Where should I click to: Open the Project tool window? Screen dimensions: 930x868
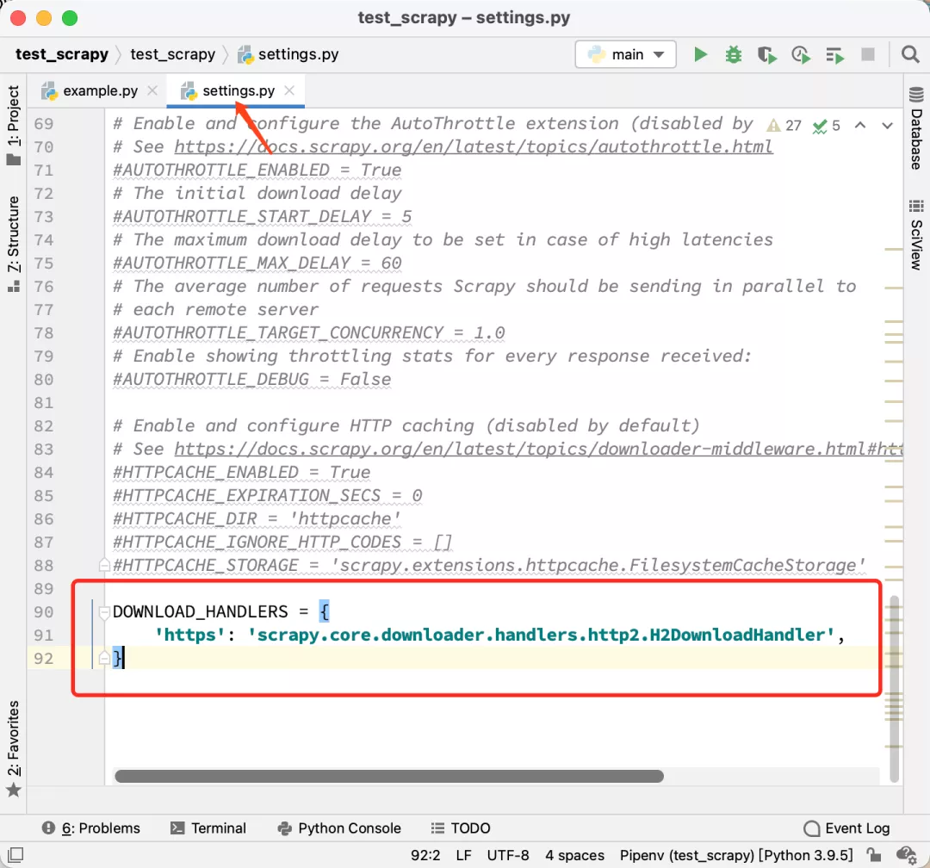pyautogui.click(x=13, y=125)
